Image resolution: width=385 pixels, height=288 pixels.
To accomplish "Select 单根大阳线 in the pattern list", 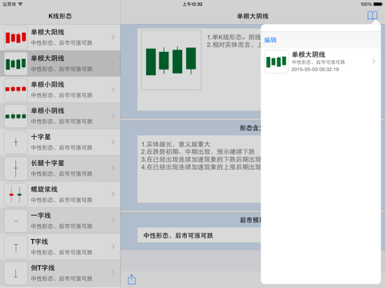I will pyautogui.click(x=60, y=38).
